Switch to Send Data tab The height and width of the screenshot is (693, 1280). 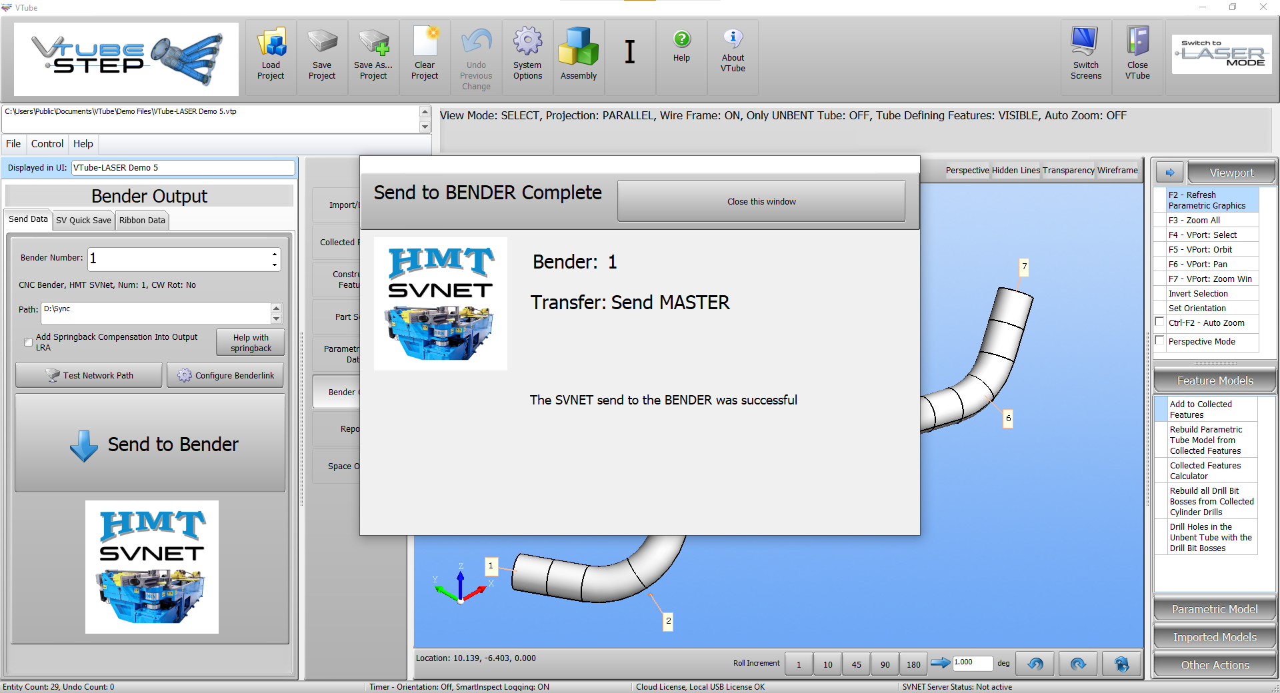point(28,219)
